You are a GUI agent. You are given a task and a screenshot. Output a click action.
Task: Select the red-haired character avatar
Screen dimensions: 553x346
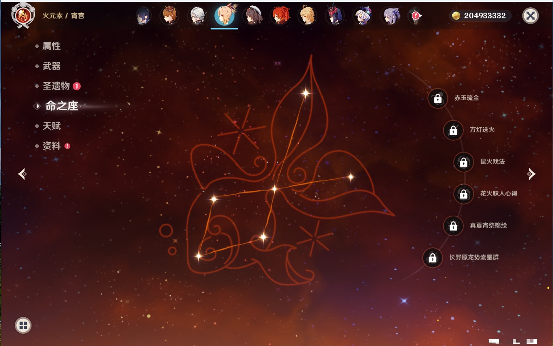[280, 16]
